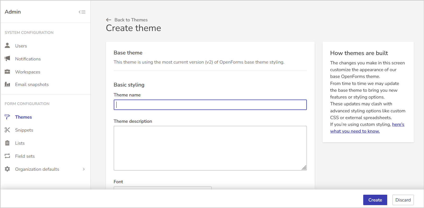
Task: Grab the Theme description resize handle
Action: pyautogui.click(x=304, y=168)
